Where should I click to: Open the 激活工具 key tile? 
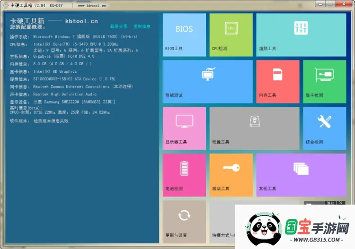231,175
